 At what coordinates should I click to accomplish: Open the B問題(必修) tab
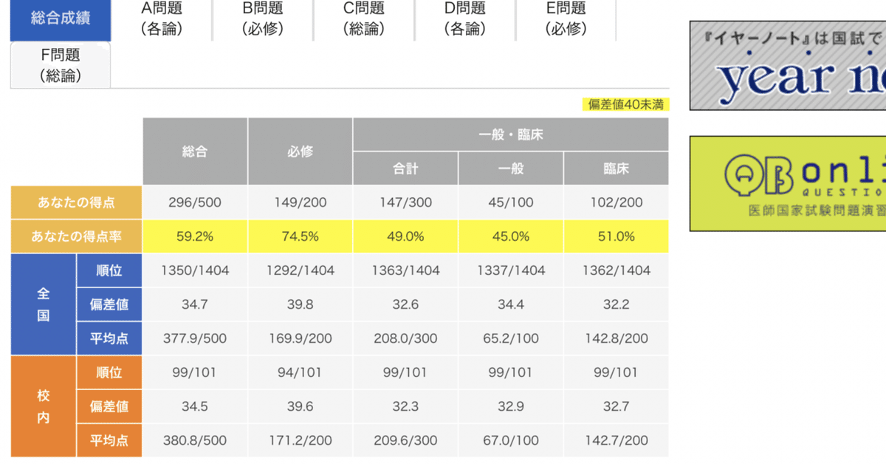click(x=263, y=18)
